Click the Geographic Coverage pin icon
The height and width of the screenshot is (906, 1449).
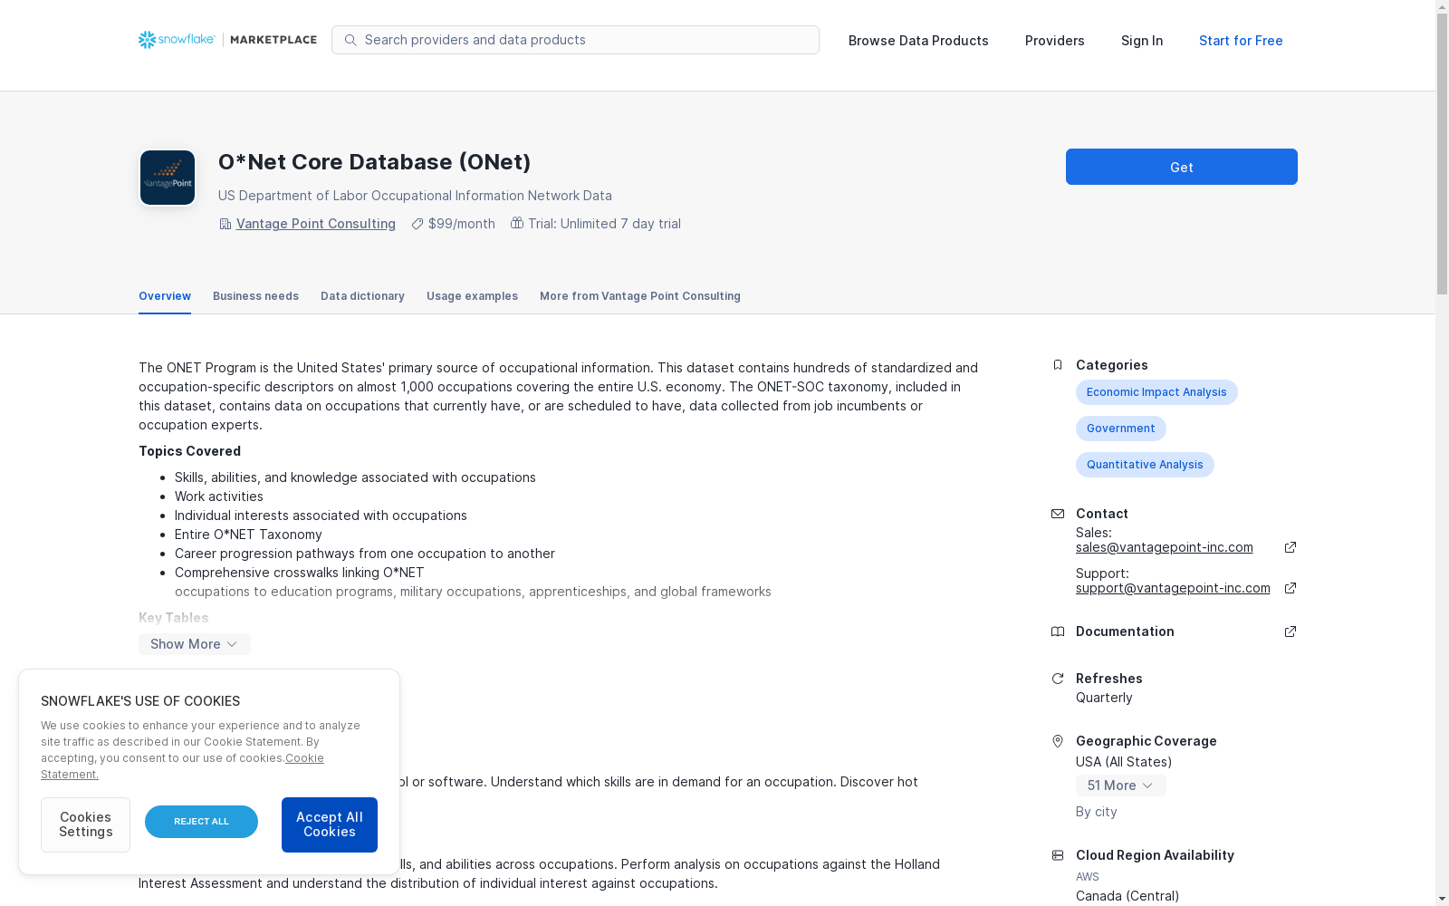point(1057,741)
